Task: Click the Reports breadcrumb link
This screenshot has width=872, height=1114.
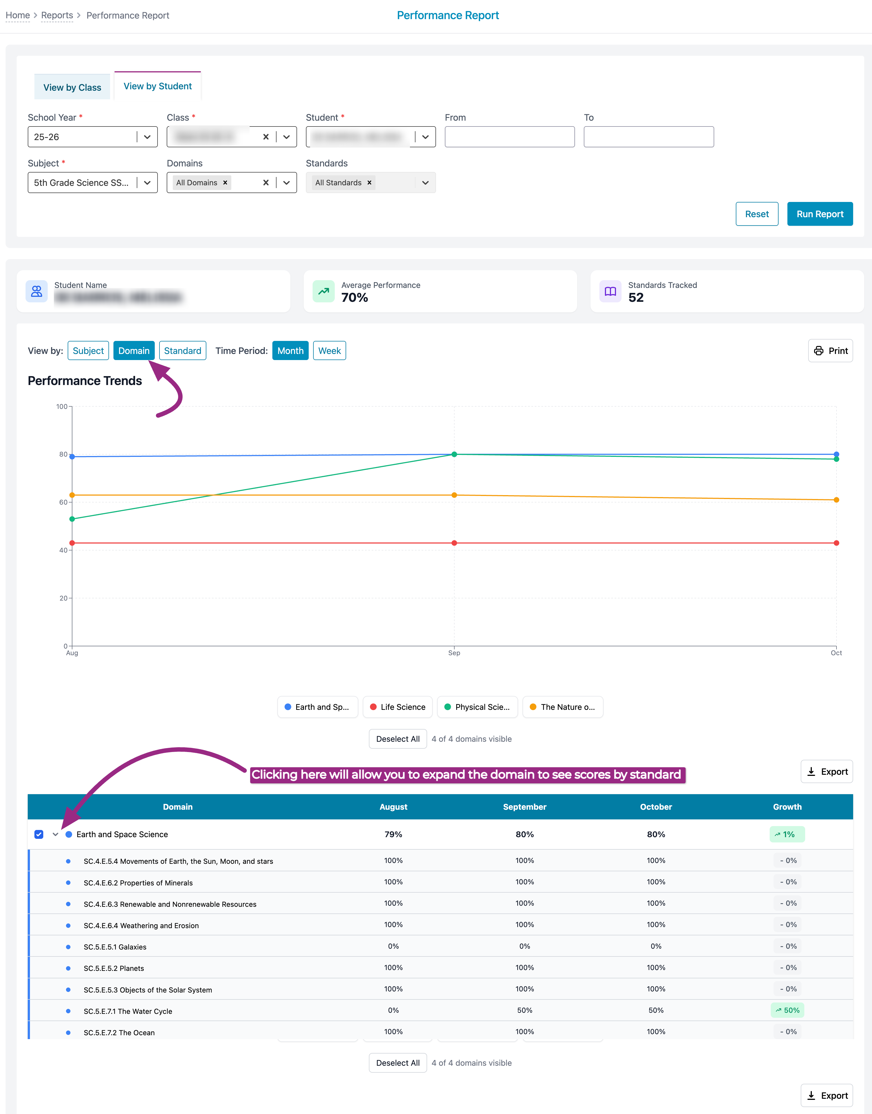Action: pos(57,15)
